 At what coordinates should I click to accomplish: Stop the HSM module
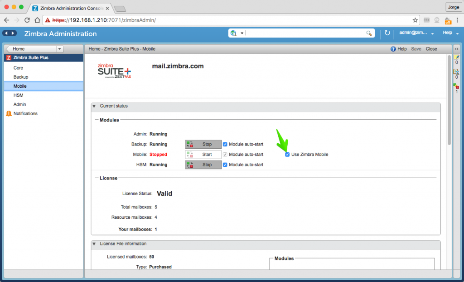[x=203, y=165]
